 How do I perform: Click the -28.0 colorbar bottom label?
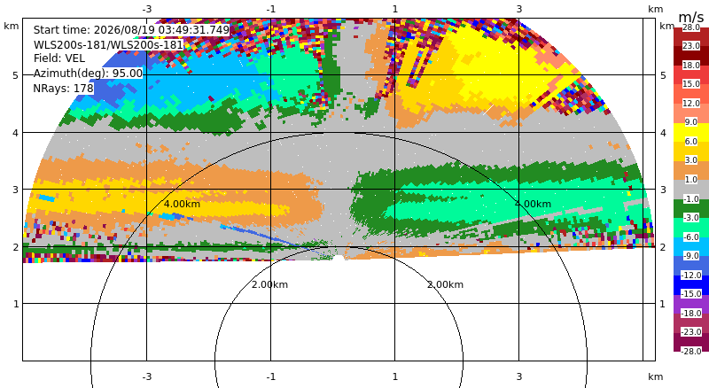(691, 352)
